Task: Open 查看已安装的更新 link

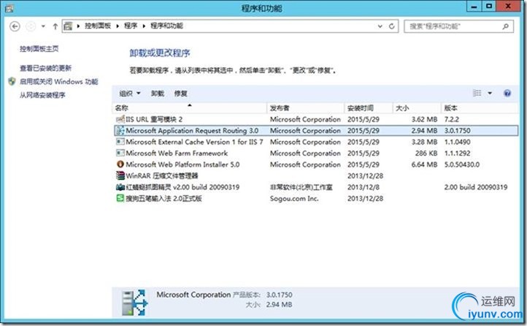Action: (x=45, y=68)
